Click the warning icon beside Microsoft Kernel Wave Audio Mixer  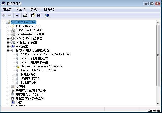click(18, 67)
